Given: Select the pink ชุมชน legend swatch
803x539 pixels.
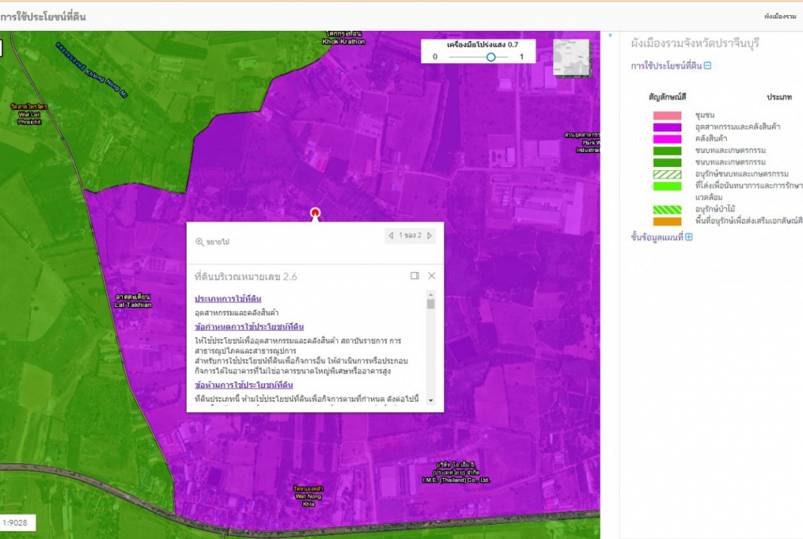Looking at the screenshot, I should click(667, 115).
